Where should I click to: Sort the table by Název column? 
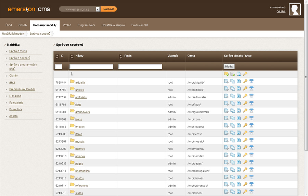[72, 56]
